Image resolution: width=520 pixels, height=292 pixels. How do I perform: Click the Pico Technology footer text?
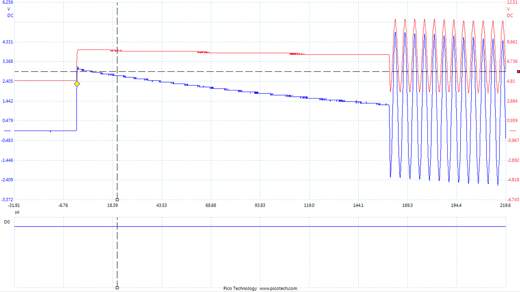[x=239, y=289]
